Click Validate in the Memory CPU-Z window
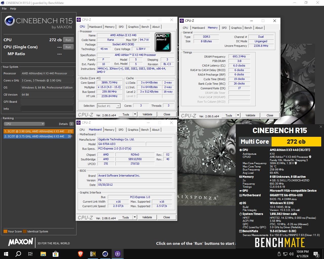The width and height of the screenshot is (324, 259). tap(250, 116)
